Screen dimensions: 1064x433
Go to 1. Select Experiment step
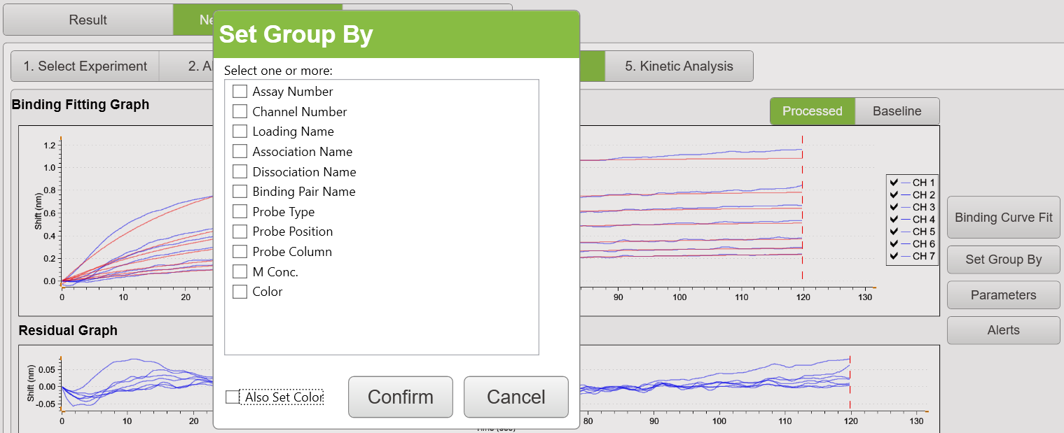85,66
